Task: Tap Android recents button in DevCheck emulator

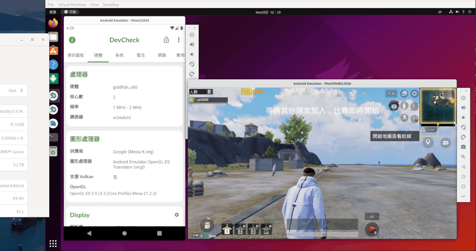Action: [159, 233]
